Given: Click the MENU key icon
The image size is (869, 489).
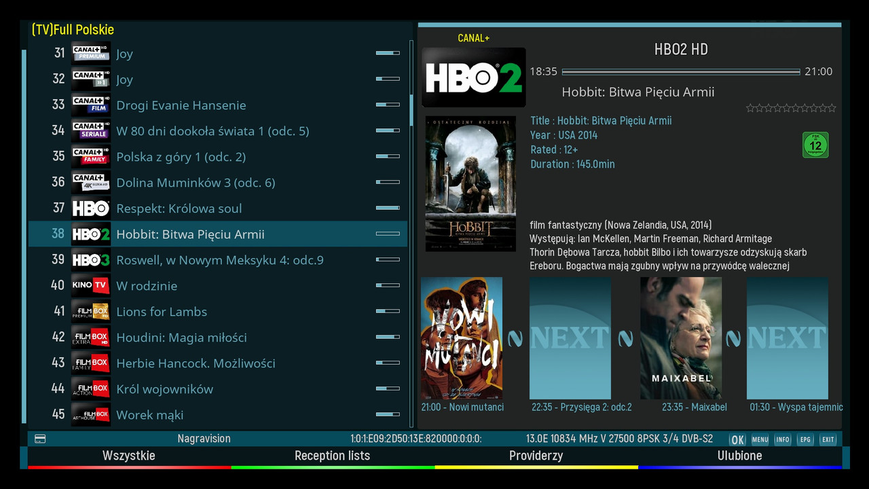Looking at the screenshot, I should tap(760, 439).
